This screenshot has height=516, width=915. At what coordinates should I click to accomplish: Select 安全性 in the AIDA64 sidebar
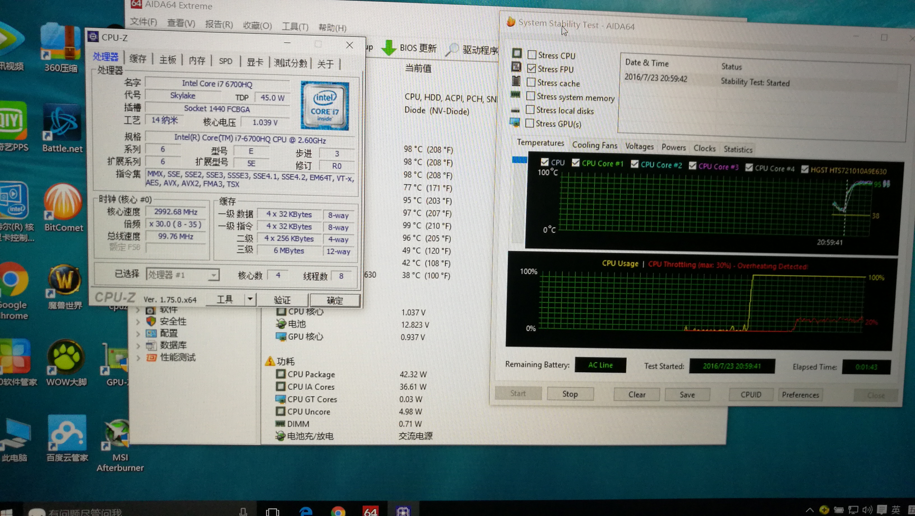pos(172,321)
